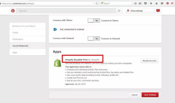Screen dimensions: 175x103
Task: Click the browser search engine icon
Action: point(102,3)
